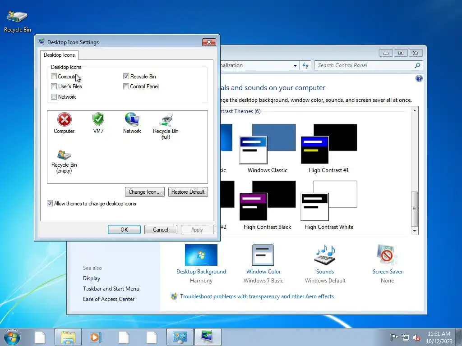Click the theme list scrollbar thumb

click(415, 208)
